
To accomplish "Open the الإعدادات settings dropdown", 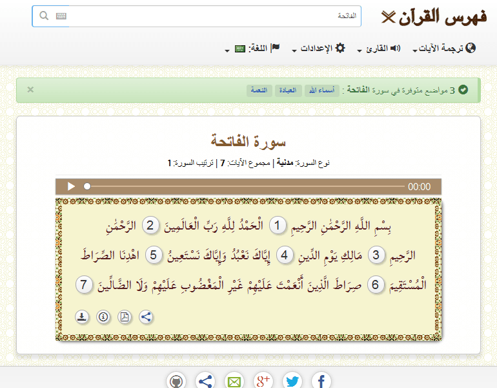I will coord(319,48).
